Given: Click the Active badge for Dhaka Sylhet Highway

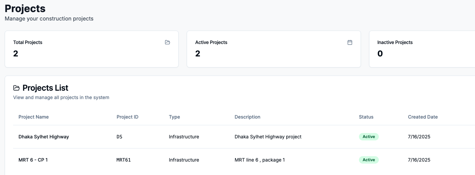Looking at the screenshot, I should 369,137.
